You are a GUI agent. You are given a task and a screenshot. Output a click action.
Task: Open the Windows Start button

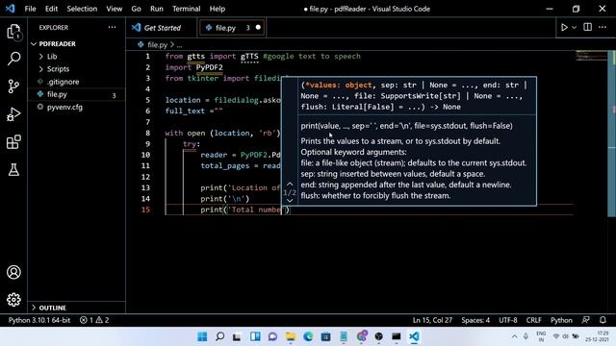(x=202, y=336)
